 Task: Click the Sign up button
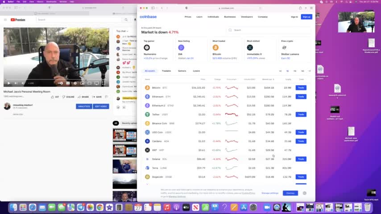coord(306,17)
